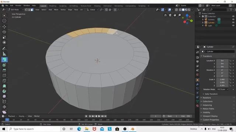Toggle overlays display button

[170, 10]
